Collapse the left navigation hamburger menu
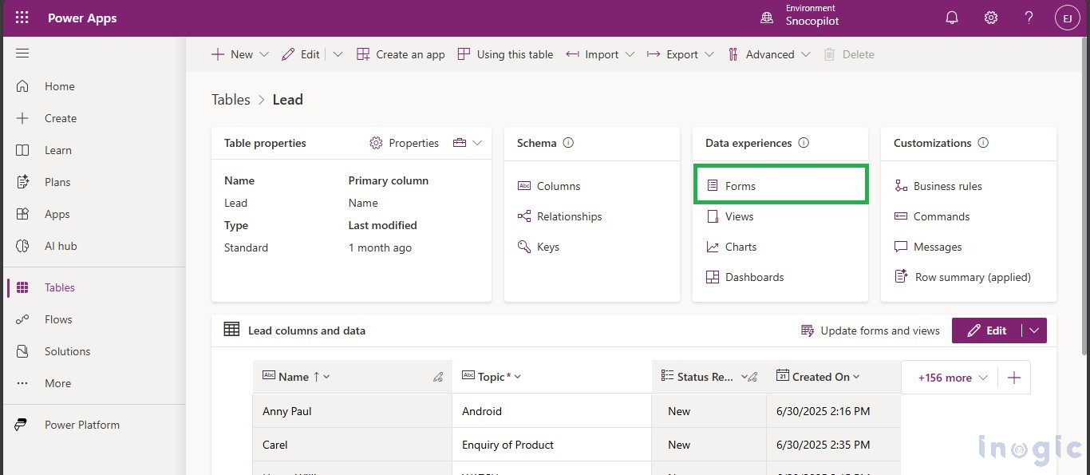The height and width of the screenshot is (475, 1090). (22, 53)
